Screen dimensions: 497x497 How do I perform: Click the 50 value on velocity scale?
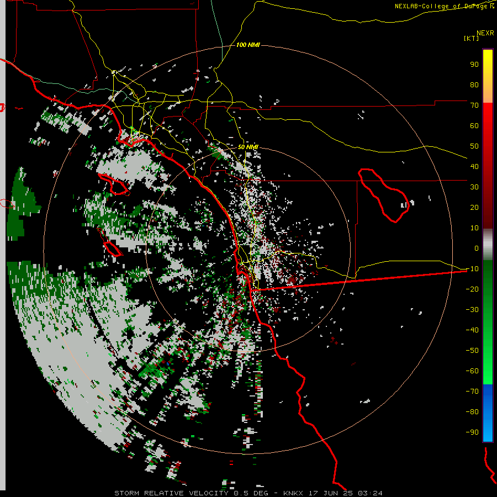[x=474, y=146]
